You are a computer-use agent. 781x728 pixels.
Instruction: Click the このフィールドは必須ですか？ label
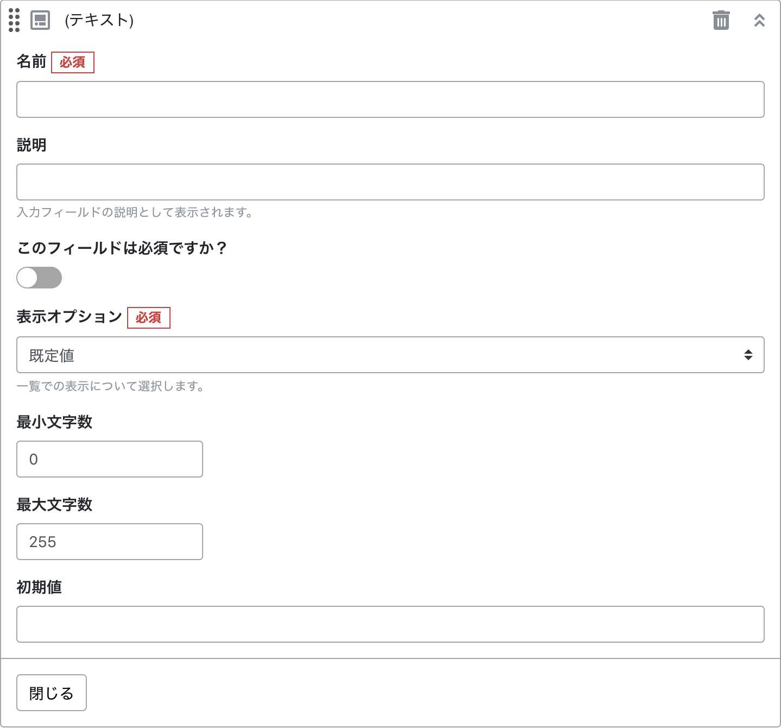(122, 248)
